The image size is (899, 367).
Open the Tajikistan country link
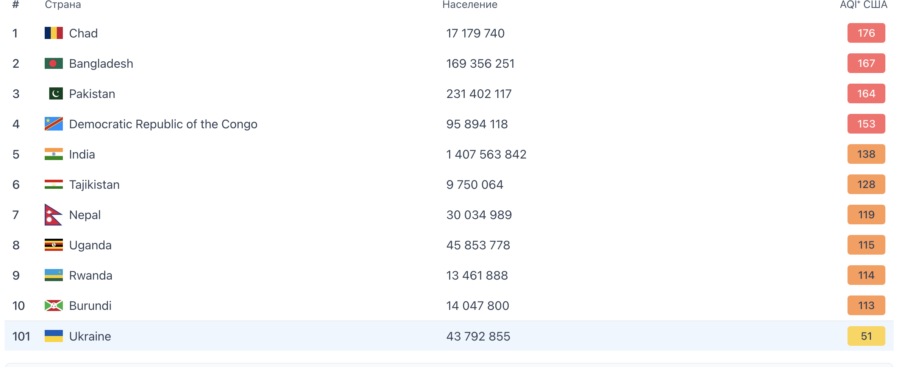pyautogui.click(x=94, y=185)
